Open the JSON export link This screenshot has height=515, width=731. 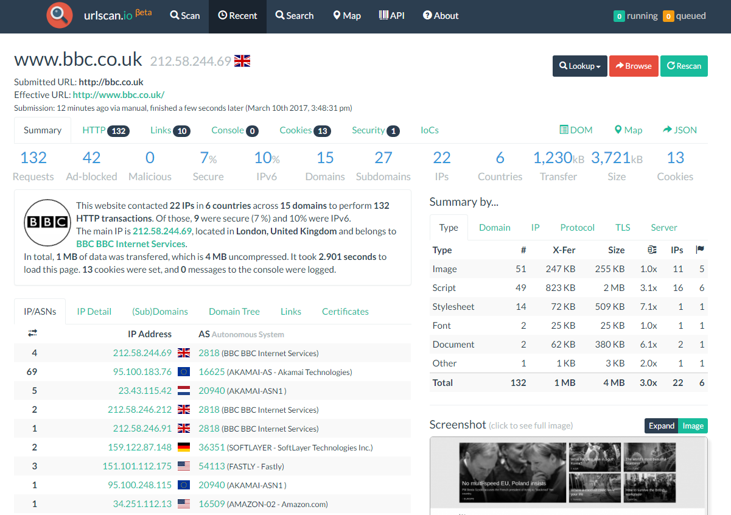point(680,130)
